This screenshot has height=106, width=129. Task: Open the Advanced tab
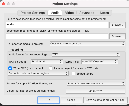87,13
